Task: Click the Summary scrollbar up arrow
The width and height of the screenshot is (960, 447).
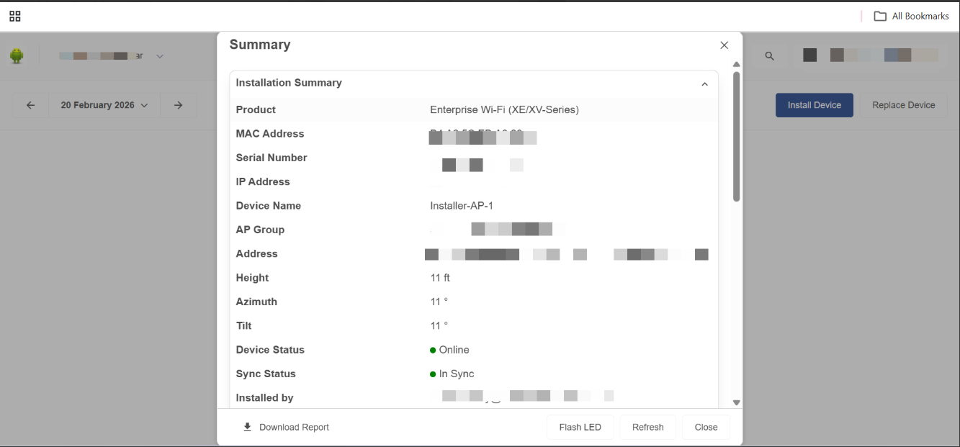Action: [x=736, y=65]
